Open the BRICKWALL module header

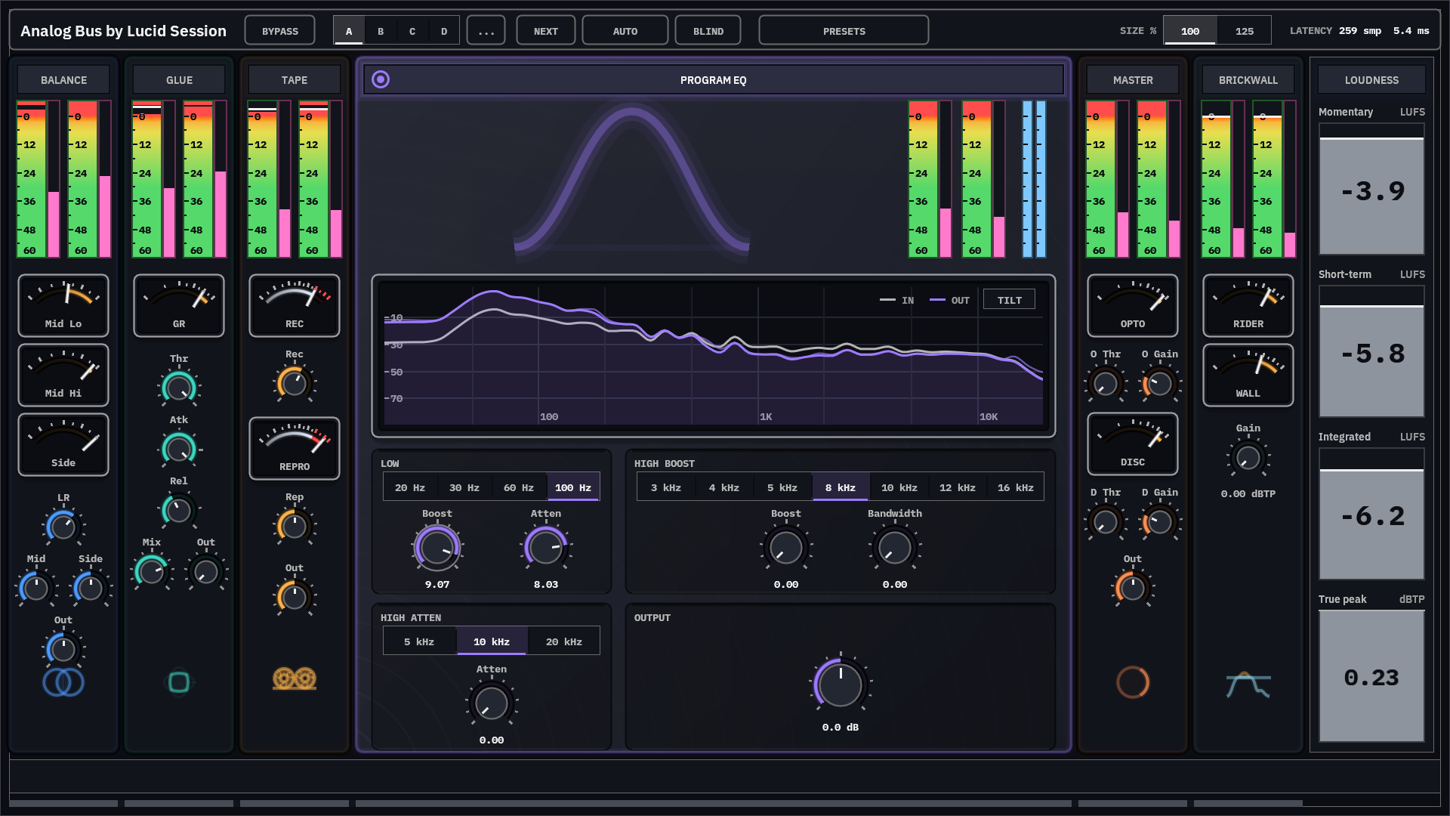coord(1248,79)
